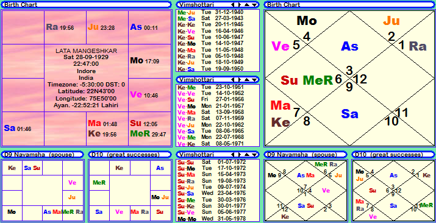Click down arrow in Vimshottari panel listing Su-Su
Screen dimensions: 436x223
pyautogui.click(x=254, y=154)
